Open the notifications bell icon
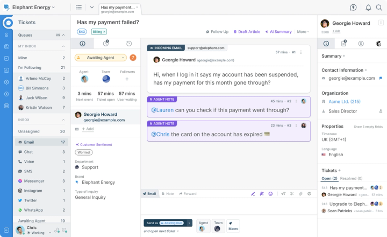Image resolution: width=387 pixels, height=237 pixels. 368,8
